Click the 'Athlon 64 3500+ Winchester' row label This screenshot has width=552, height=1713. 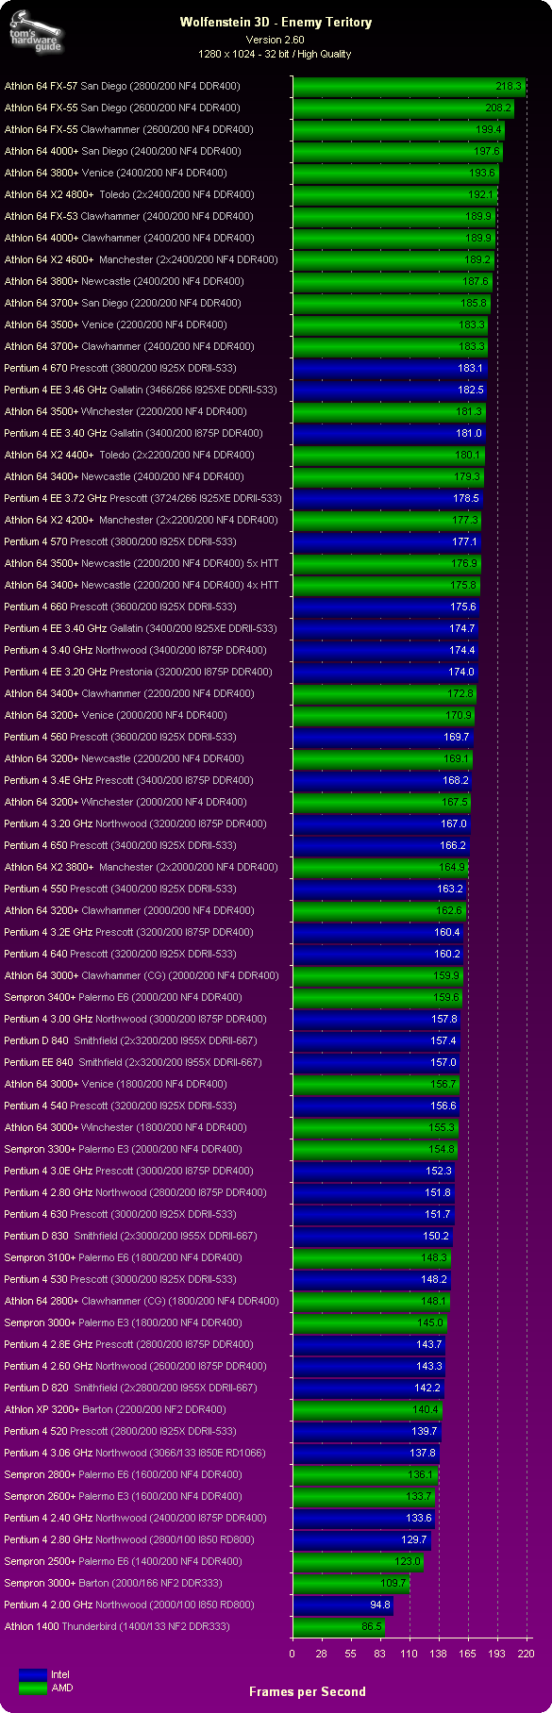125,411
